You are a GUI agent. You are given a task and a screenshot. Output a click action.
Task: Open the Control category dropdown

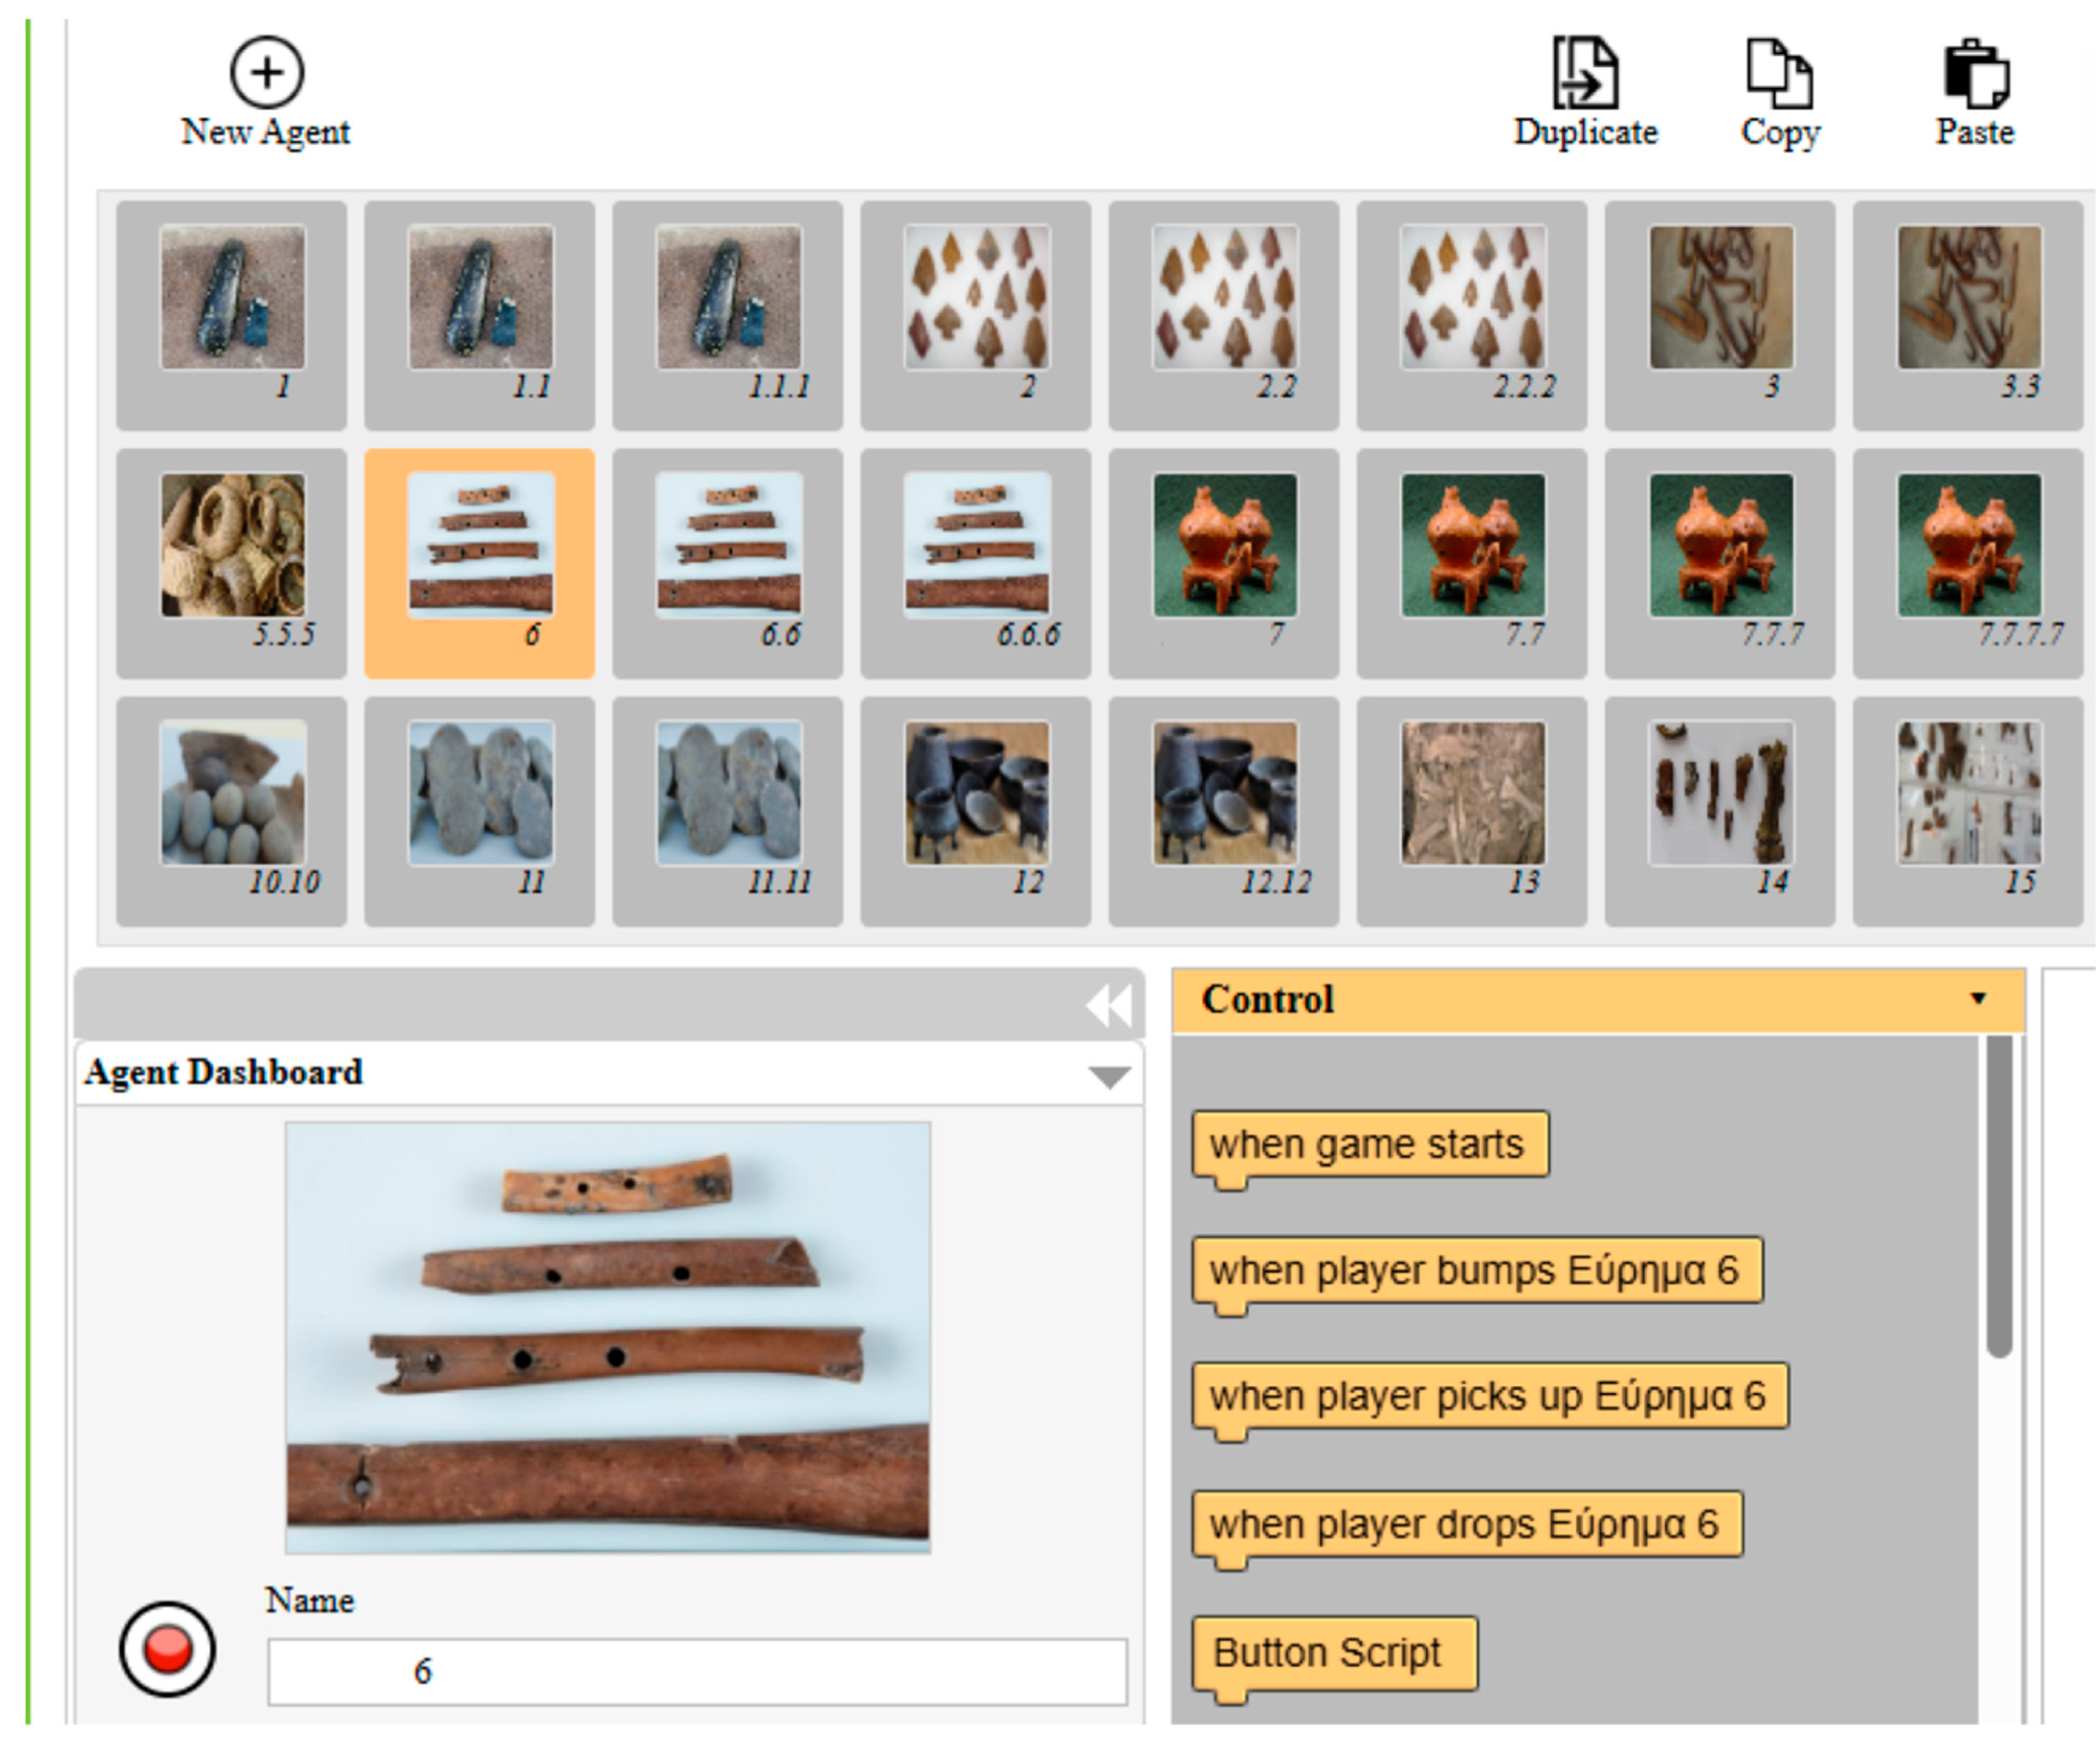tap(1977, 999)
